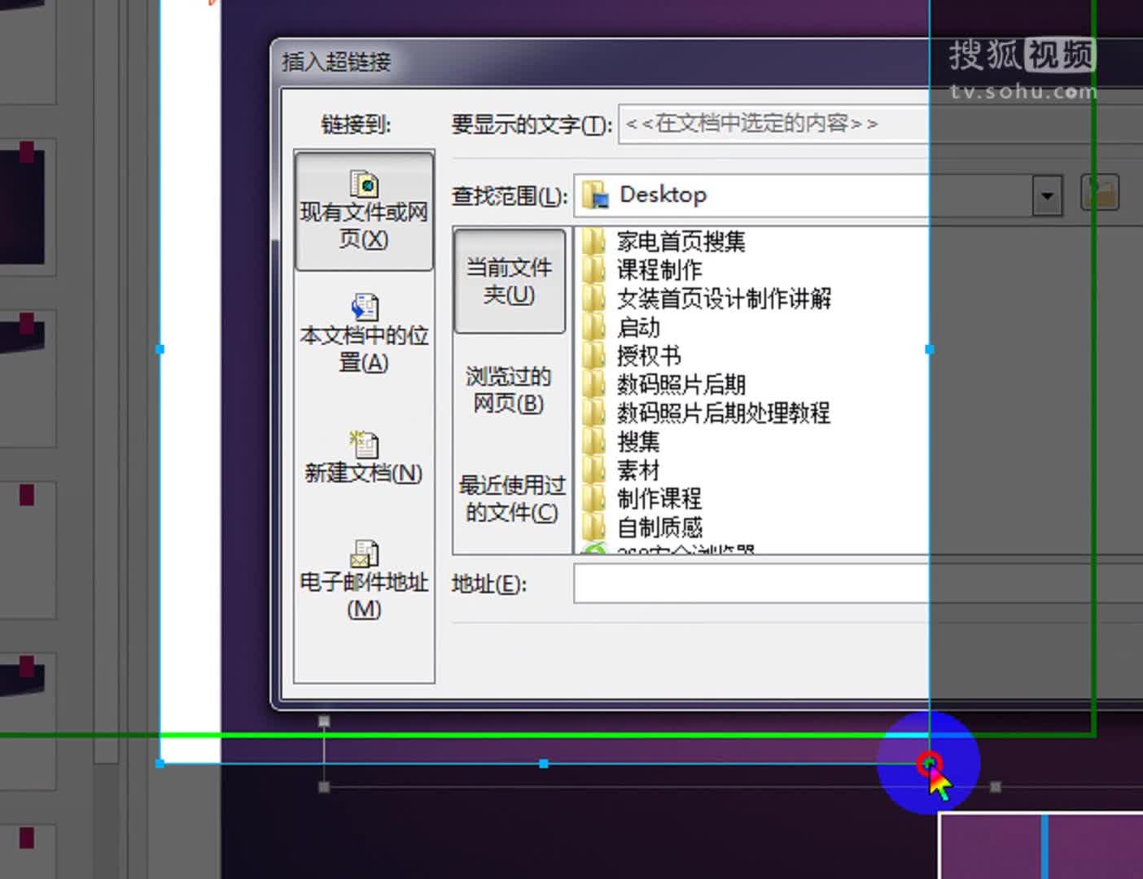The image size is (1143, 879).
Task: Switch to 浏览过的网页 view
Action: 506,390
